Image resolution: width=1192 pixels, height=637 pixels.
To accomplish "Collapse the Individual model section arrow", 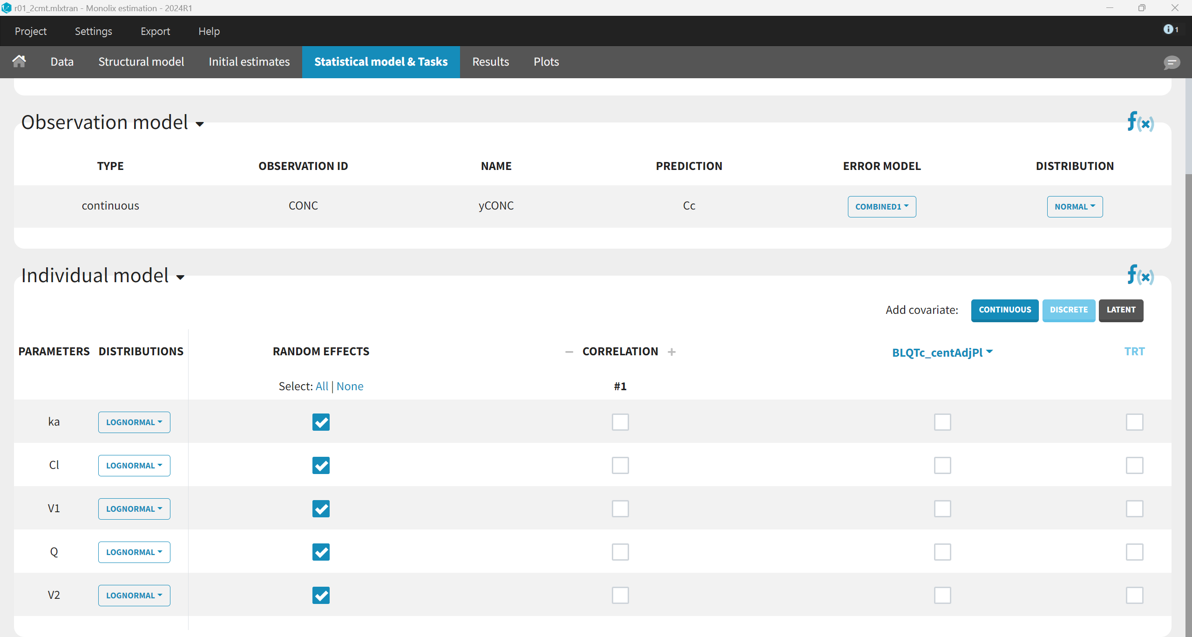I will pyautogui.click(x=180, y=278).
